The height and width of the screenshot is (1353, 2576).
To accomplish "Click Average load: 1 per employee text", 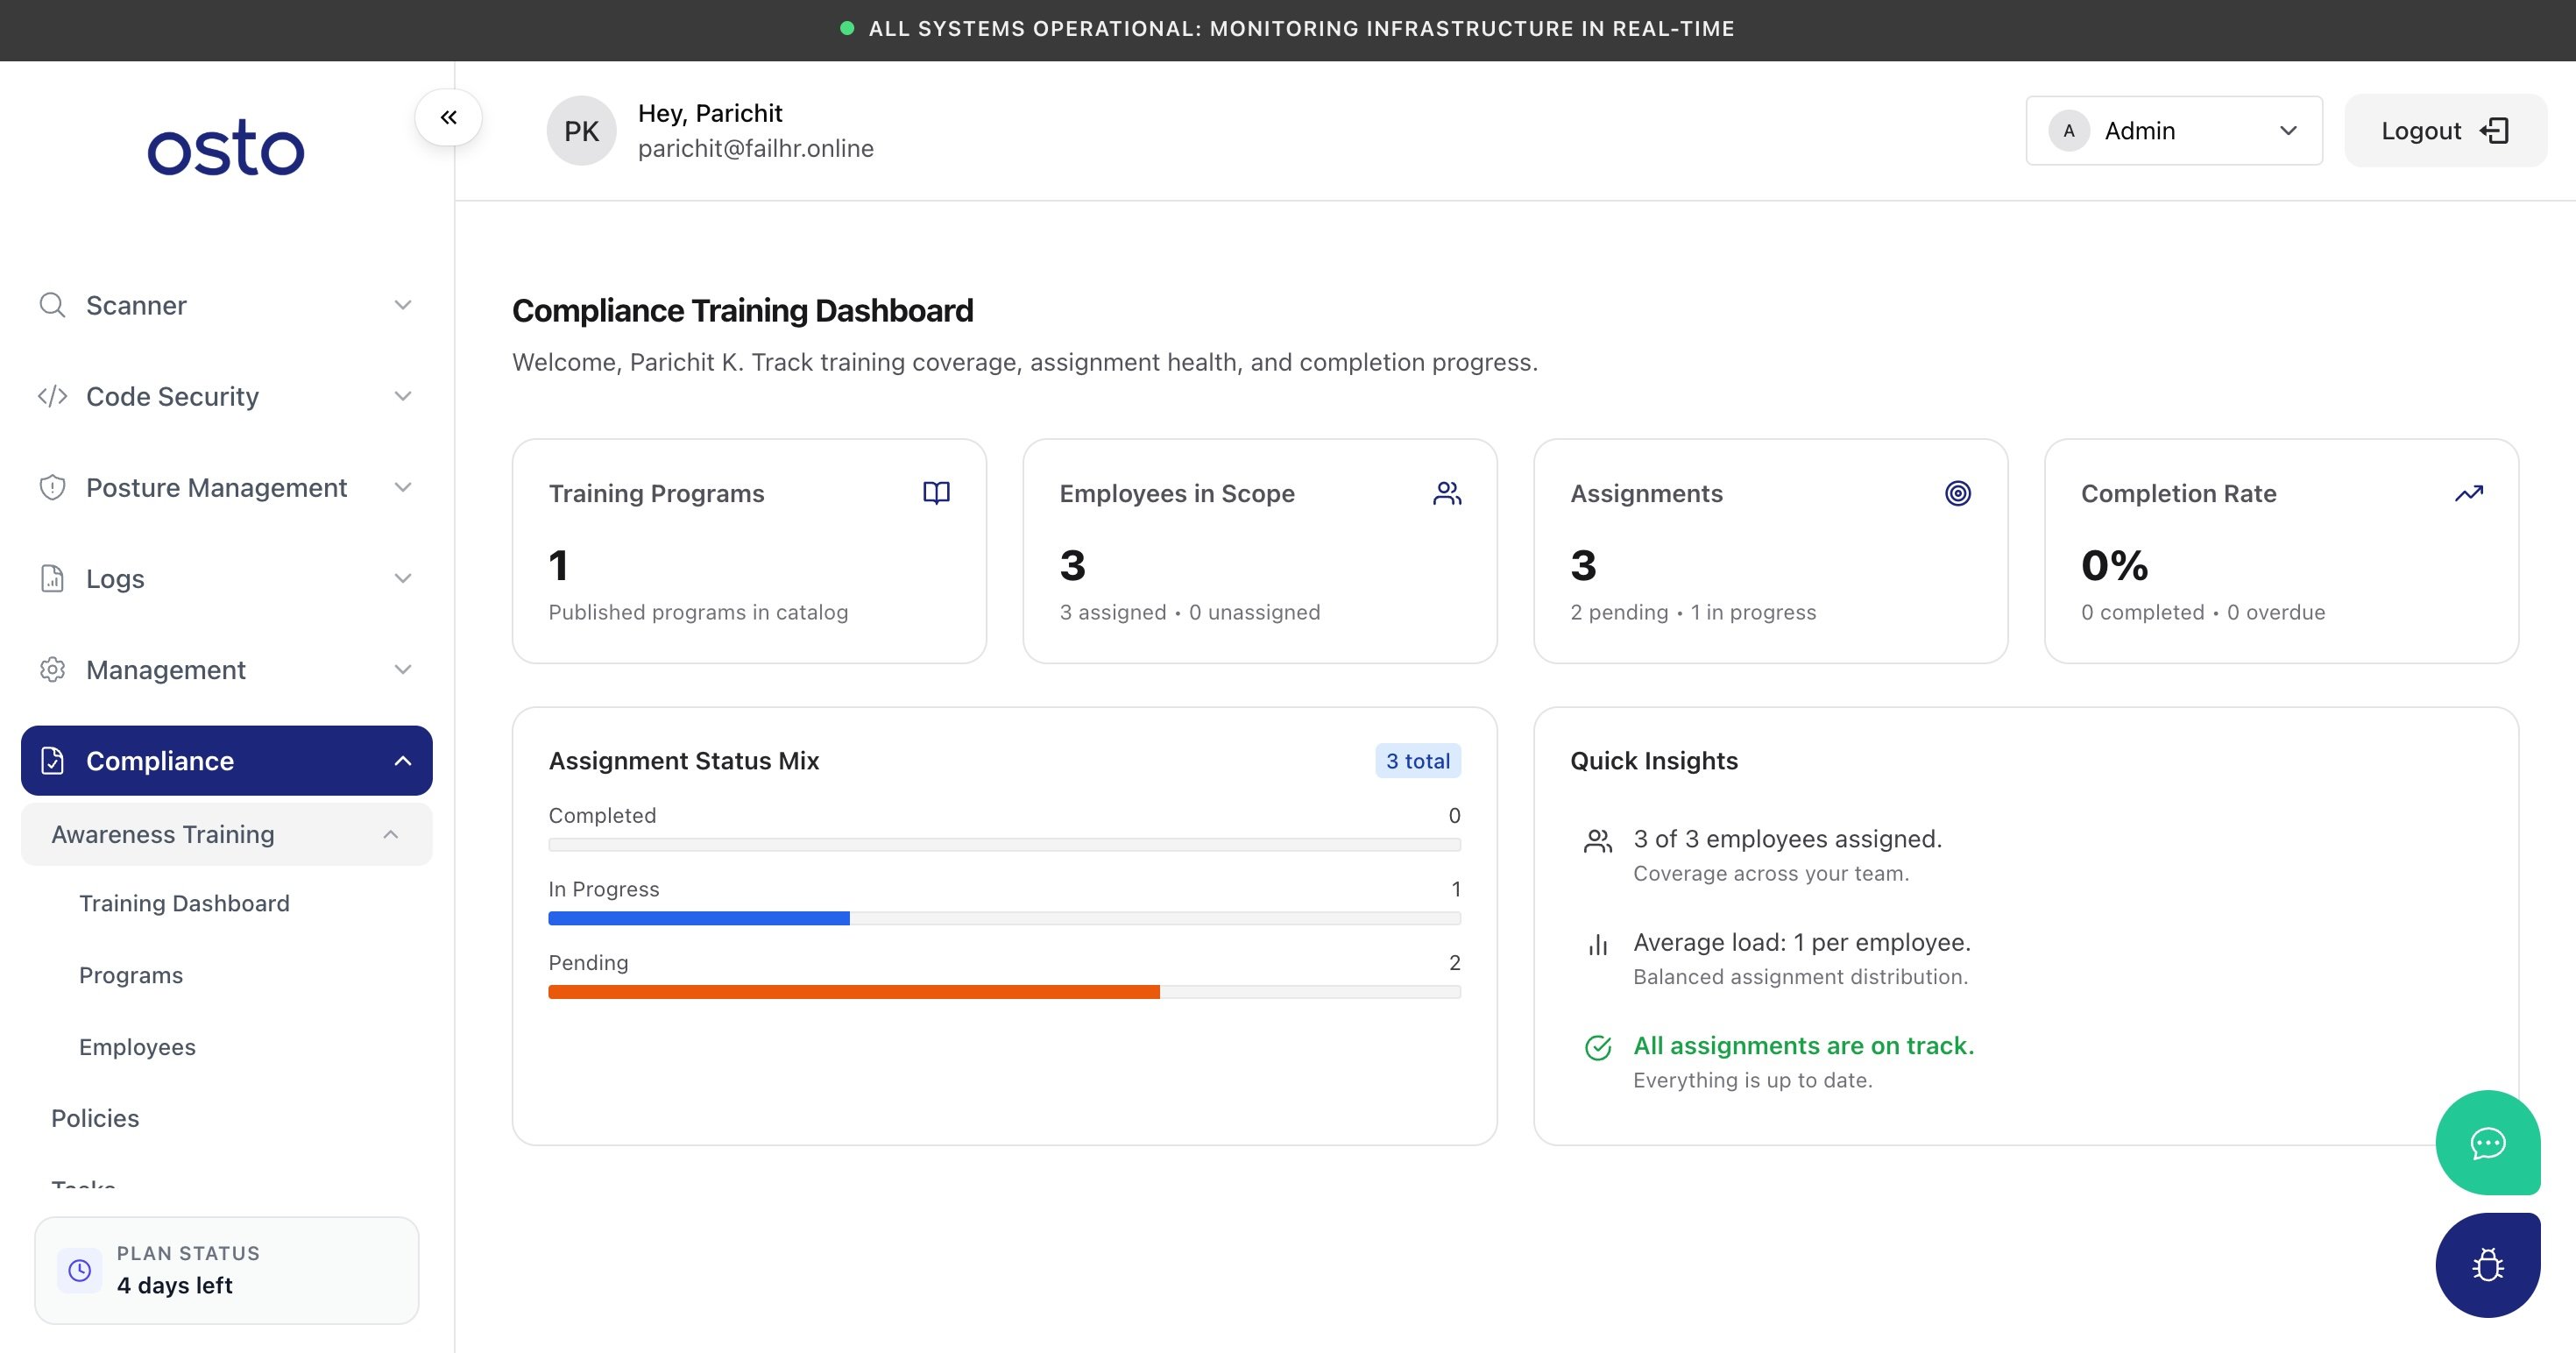I will coord(1802,942).
